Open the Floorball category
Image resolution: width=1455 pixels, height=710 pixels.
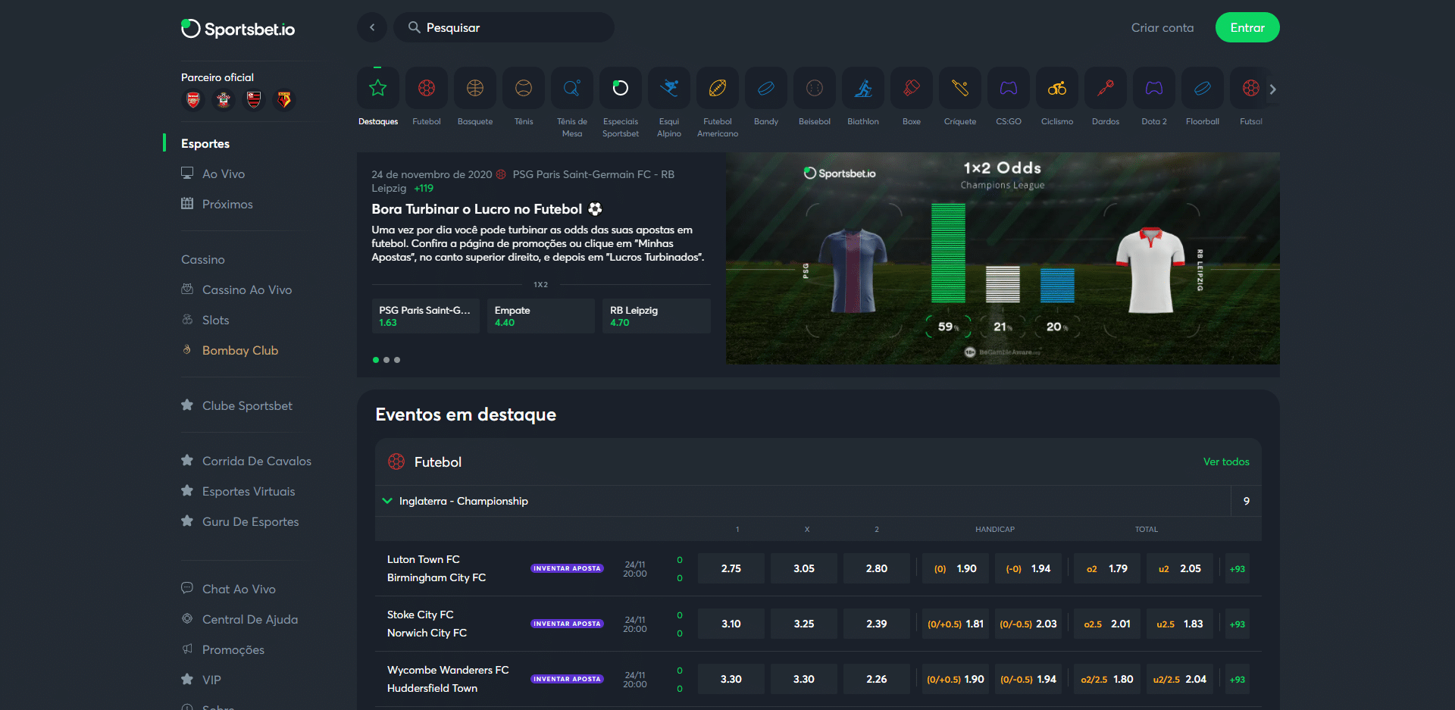tap(1203, 89)
